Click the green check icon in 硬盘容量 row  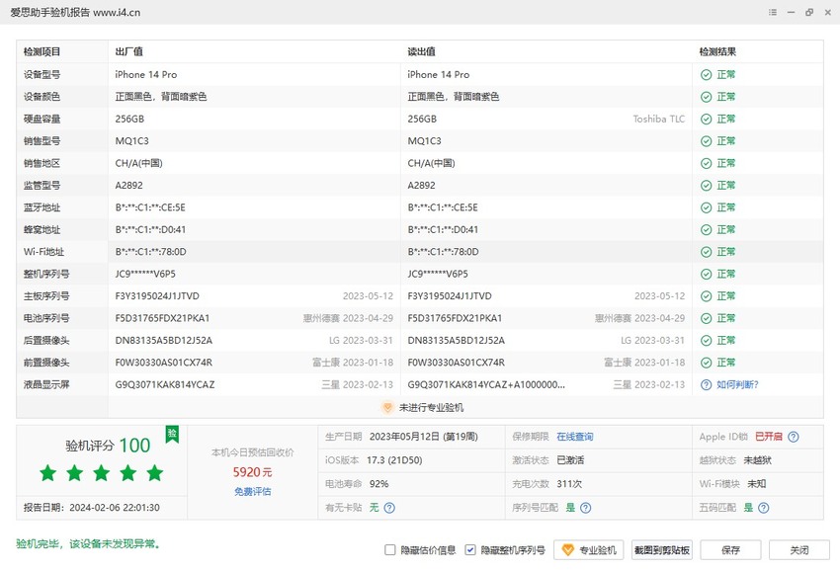706,119
